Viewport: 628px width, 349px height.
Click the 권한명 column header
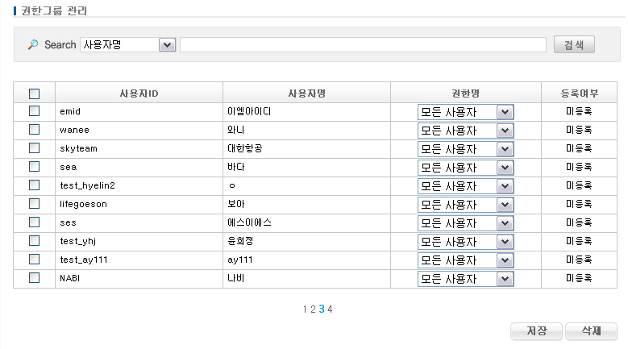click(465, 93)
